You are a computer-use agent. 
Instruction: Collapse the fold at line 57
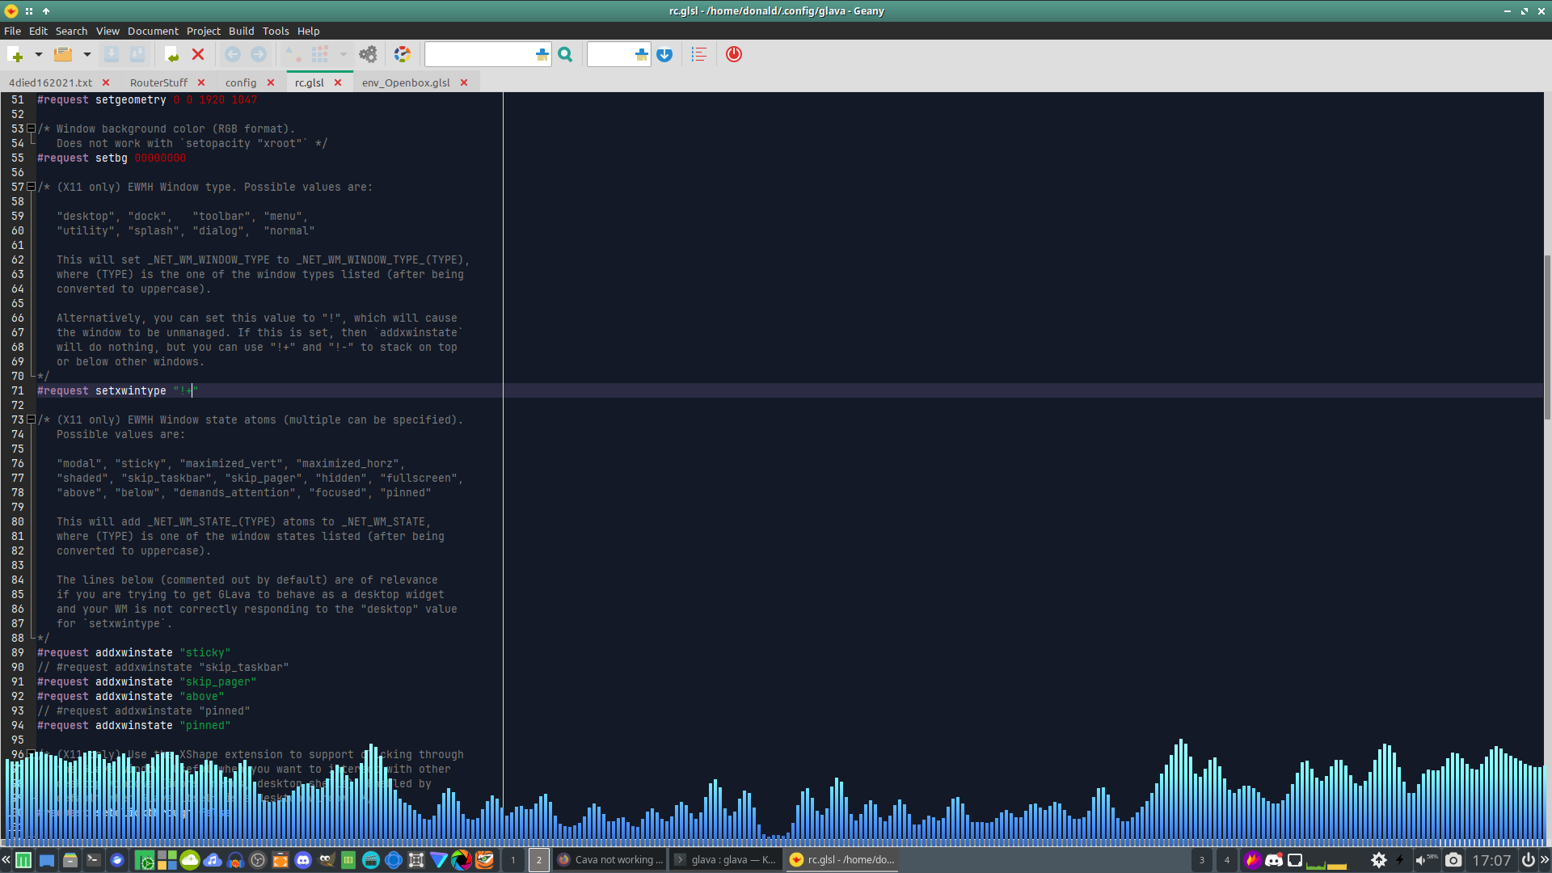[x=31, y=187]
